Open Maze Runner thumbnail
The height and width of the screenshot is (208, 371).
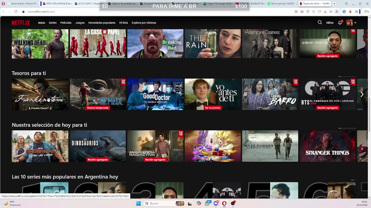coord(270,146)
